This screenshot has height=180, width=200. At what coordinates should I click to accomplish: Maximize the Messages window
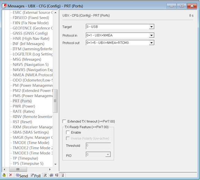click(x=182, y=6)
